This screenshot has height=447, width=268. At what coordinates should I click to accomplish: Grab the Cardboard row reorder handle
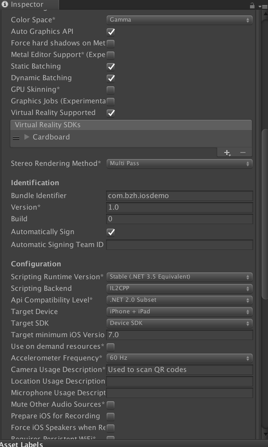16,138
